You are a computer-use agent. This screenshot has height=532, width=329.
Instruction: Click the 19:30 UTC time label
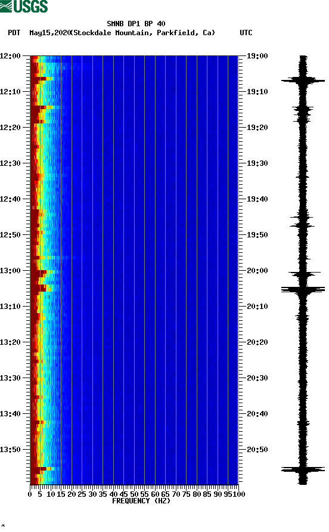pos(257,163)
